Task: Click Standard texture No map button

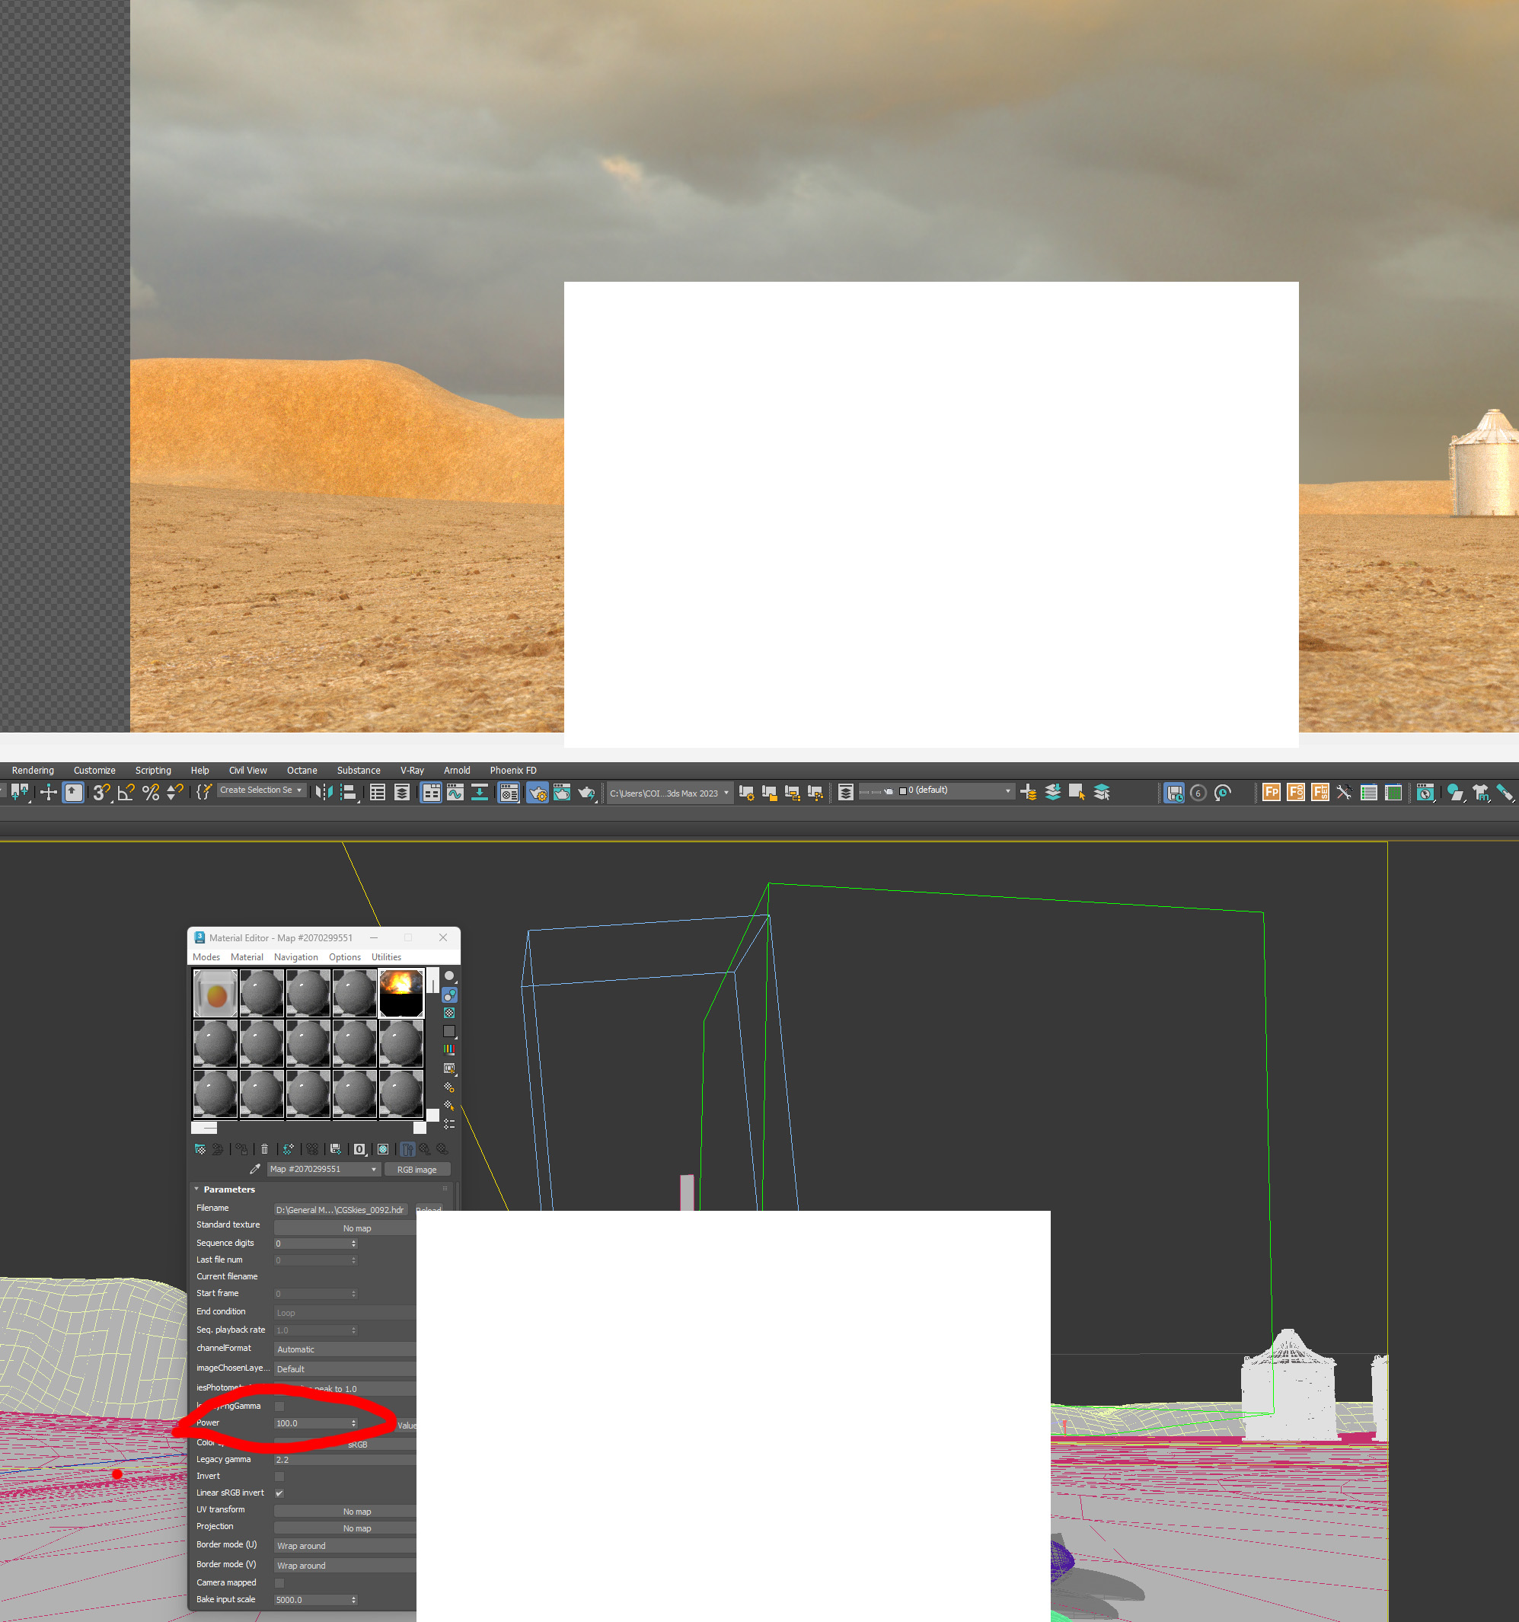Action: [x=356, y=1228]
